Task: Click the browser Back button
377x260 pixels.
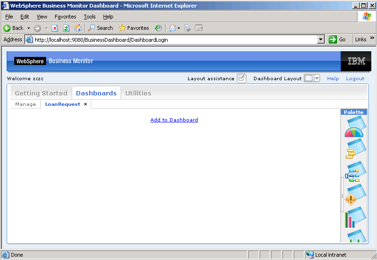Action: coord(13,28)
